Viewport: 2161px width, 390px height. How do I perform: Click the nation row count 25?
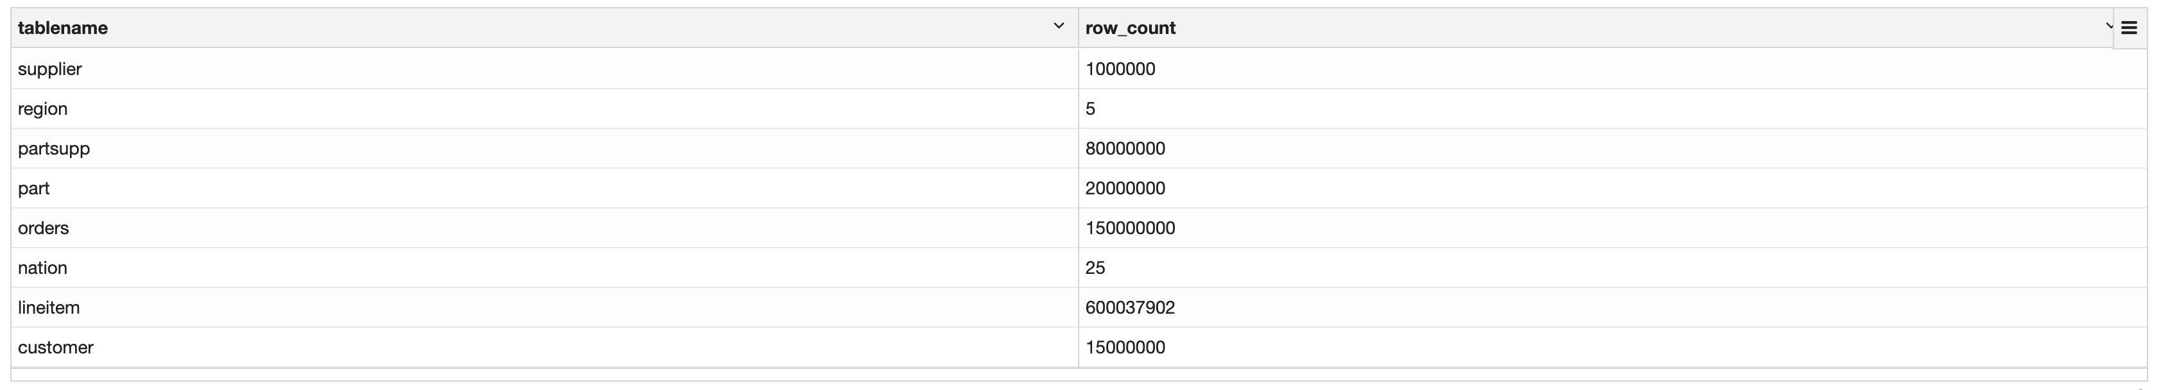tap(1095, 268)
